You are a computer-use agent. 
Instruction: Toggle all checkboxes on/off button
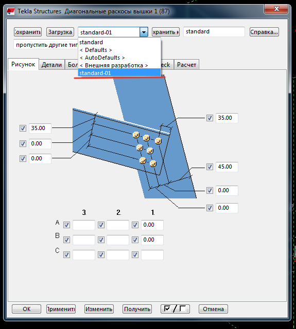click(175, 309)
